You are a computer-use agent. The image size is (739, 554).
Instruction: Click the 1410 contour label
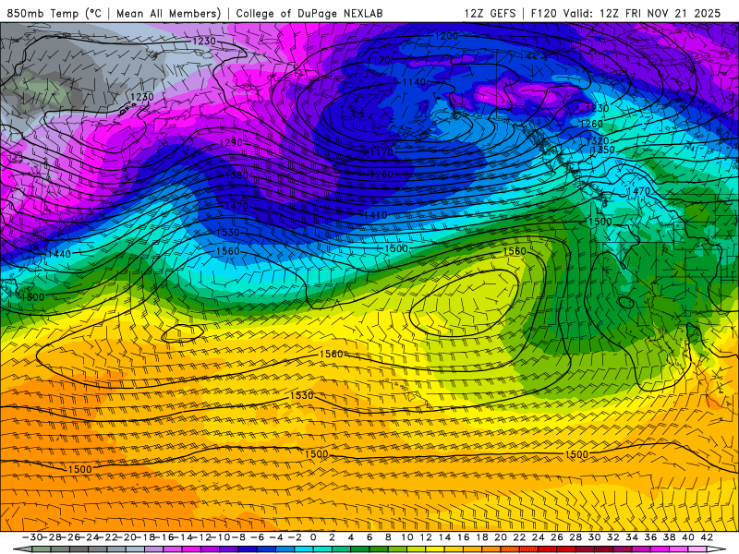(376, 215)
